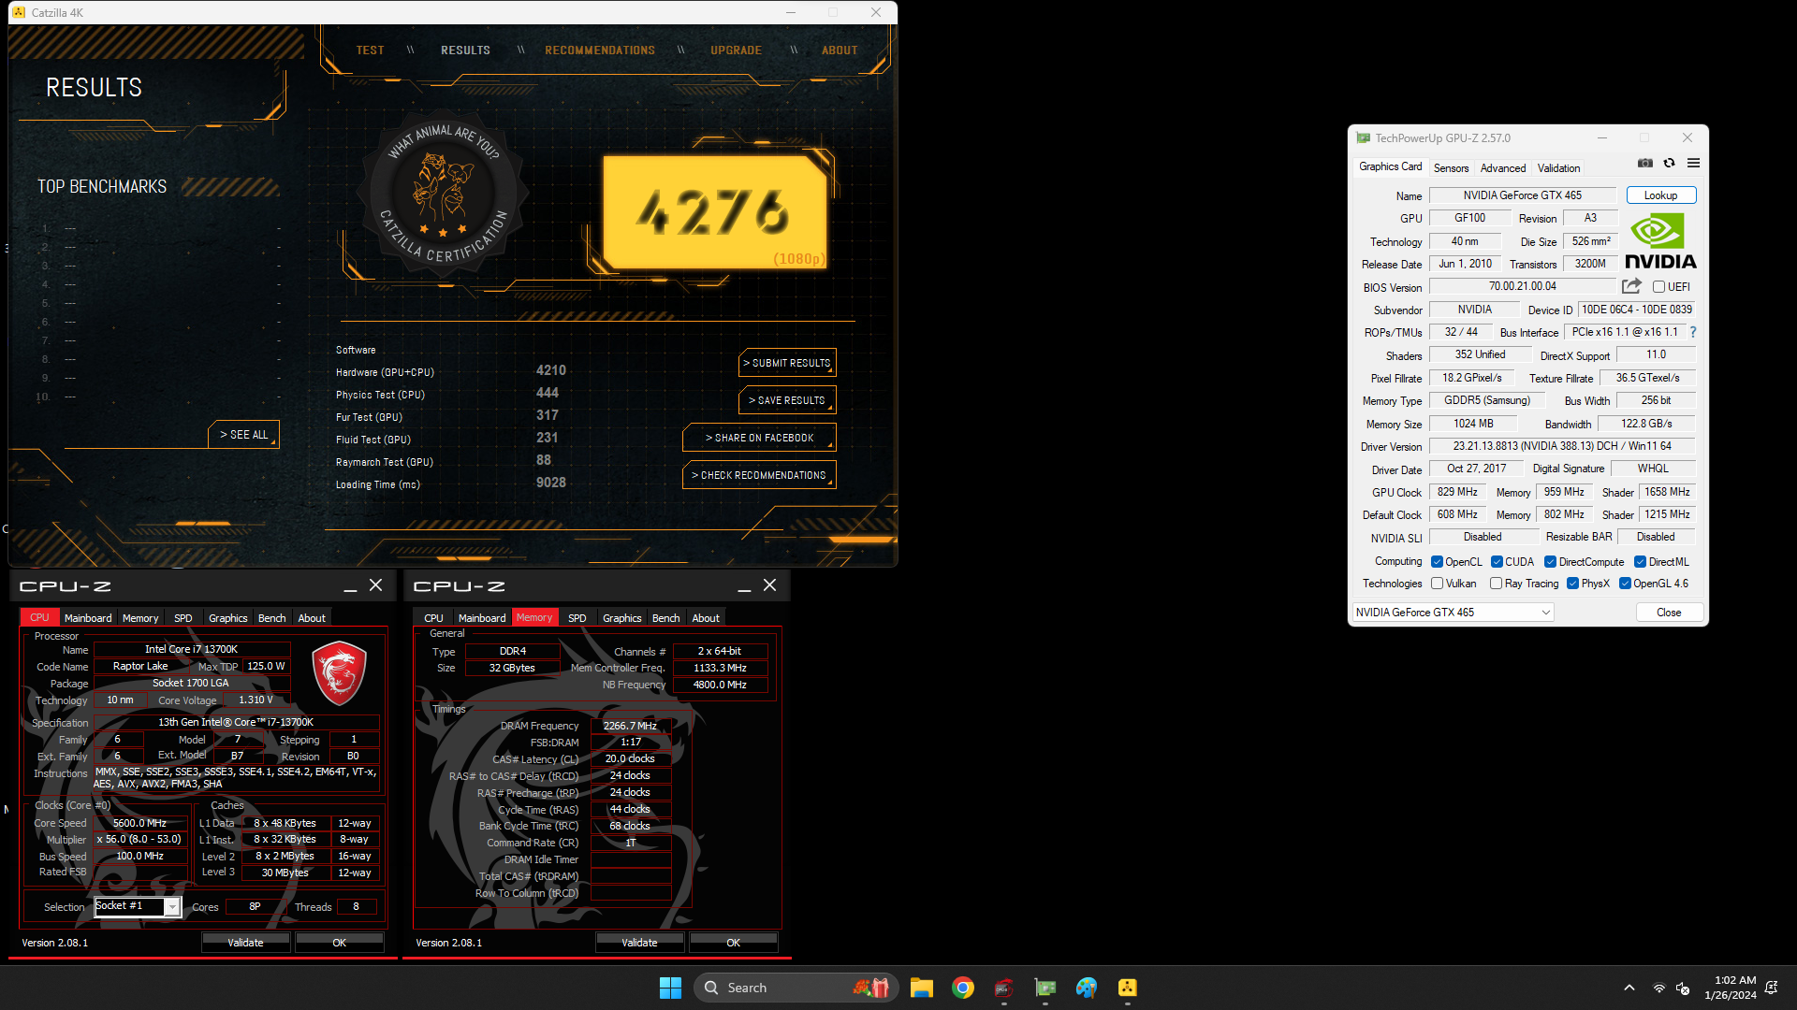
Task: Open GPU-Z hamburger menu
Action: point(1693,163)
